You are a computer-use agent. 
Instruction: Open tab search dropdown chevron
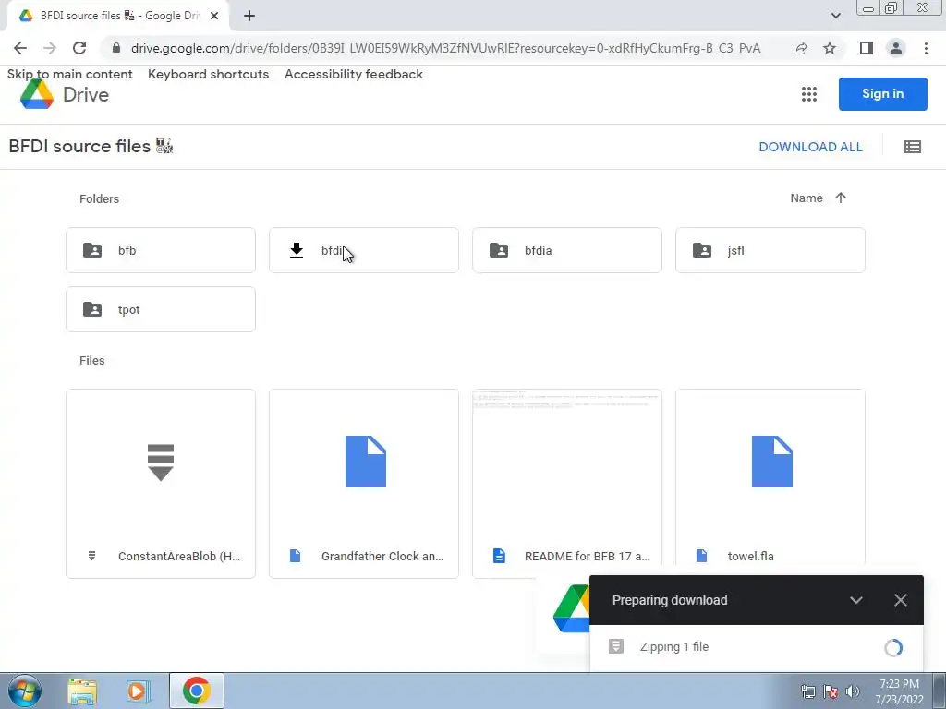(835, 16)
